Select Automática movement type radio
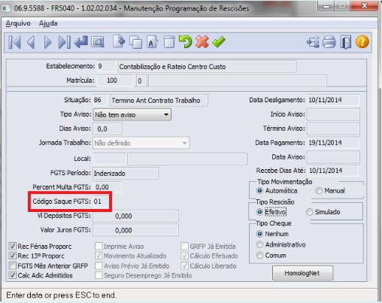This screenshot has width=382, height=303. click(x=259, y=191)
